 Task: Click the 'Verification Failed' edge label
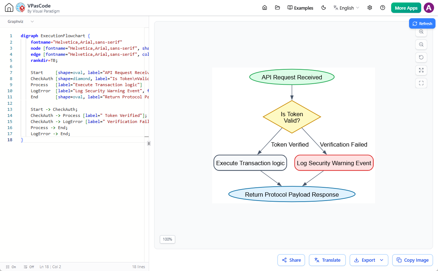(x=344, y=144)
